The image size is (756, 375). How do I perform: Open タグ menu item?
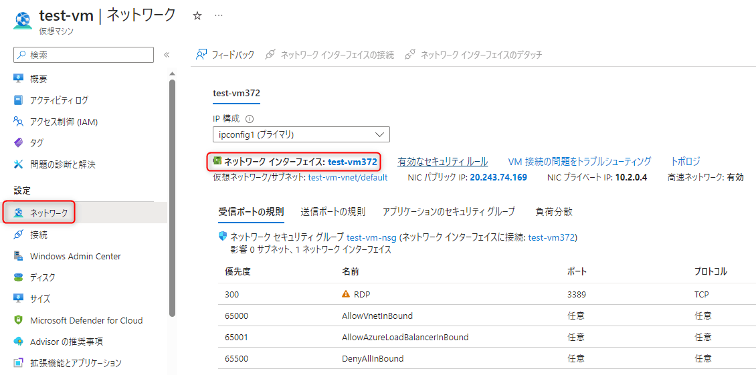coord(37,143)
